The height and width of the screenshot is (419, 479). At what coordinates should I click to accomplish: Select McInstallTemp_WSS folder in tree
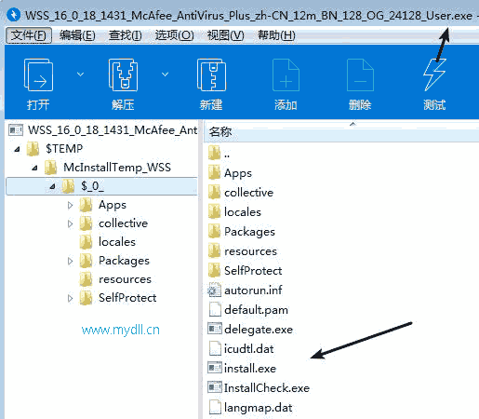click(117, 168)
